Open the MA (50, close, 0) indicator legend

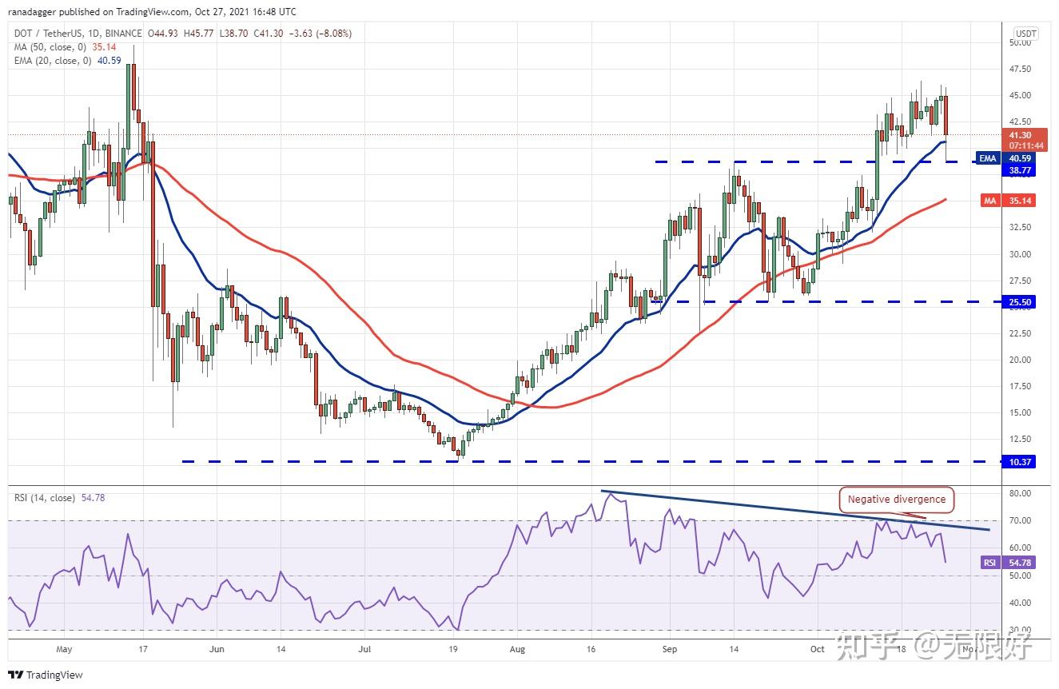coord(50,47)
